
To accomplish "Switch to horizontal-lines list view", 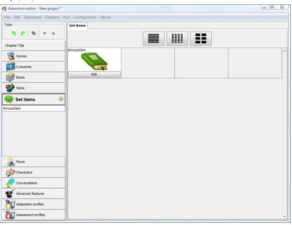I will point(154,39).
